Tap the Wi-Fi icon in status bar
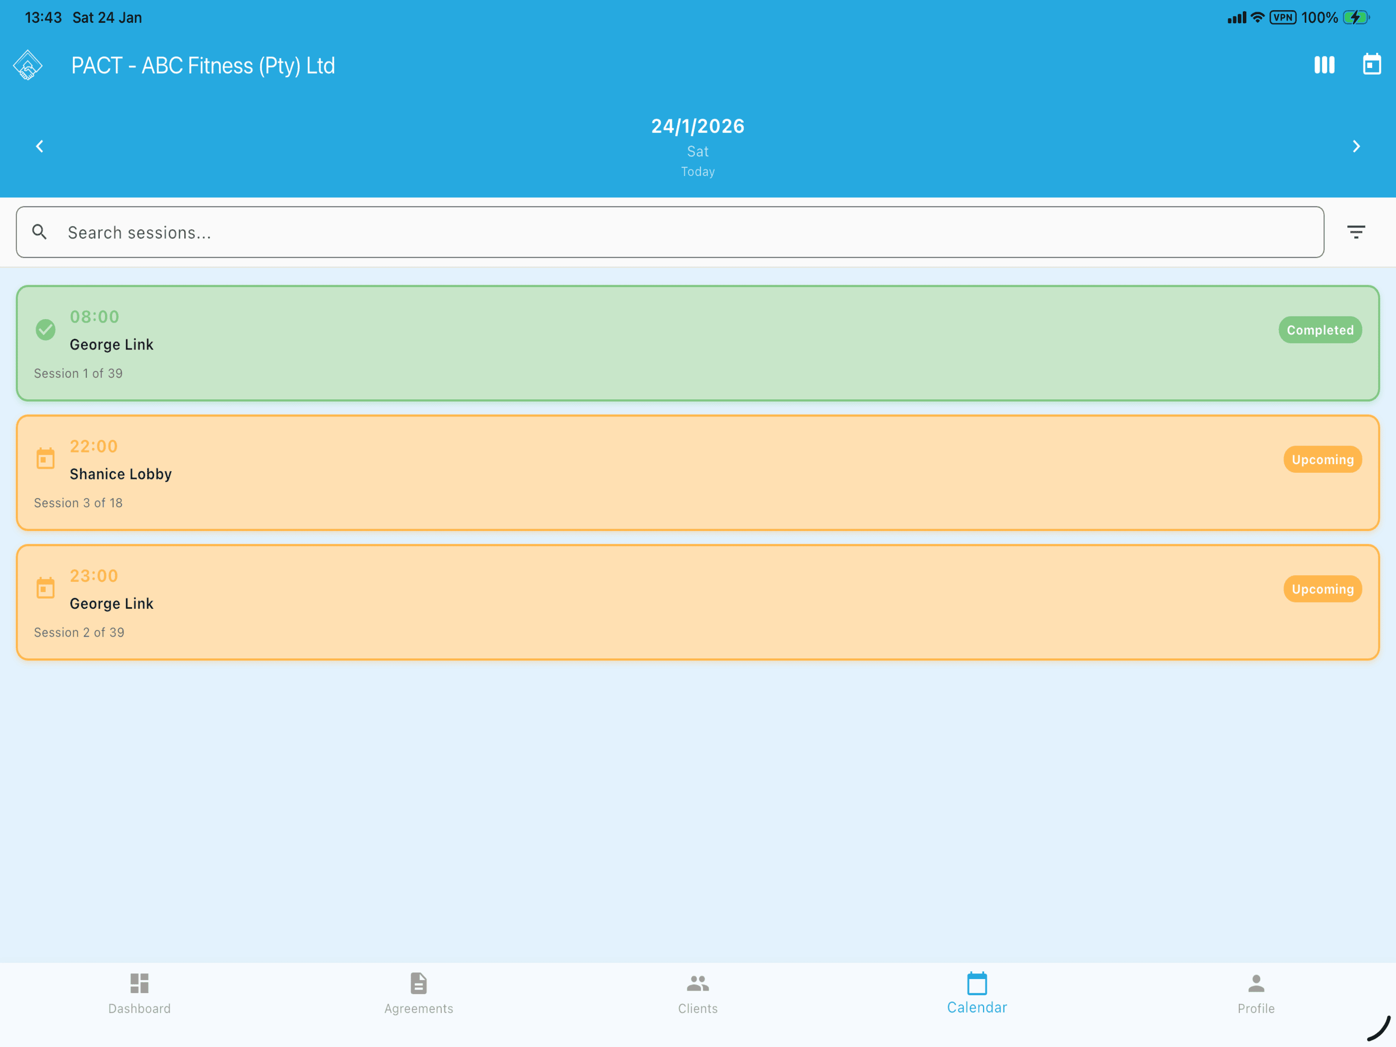1396x1047 pixels. 1257,18
